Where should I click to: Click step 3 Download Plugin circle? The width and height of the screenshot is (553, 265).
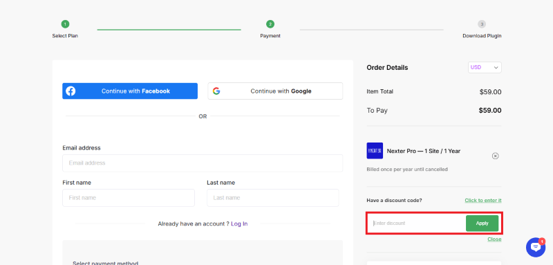click(482, 24)
